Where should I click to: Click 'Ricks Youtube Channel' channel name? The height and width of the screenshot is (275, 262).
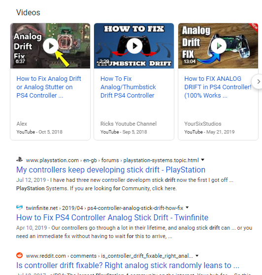click(x=129, y=124)
